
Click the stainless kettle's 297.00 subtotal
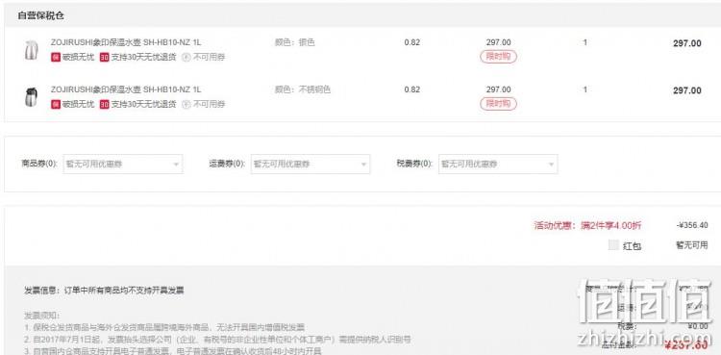(x=687, y=90)
